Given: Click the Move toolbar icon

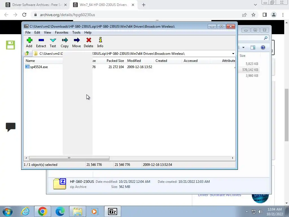Looking at the screenshot, I should point(76,43).
